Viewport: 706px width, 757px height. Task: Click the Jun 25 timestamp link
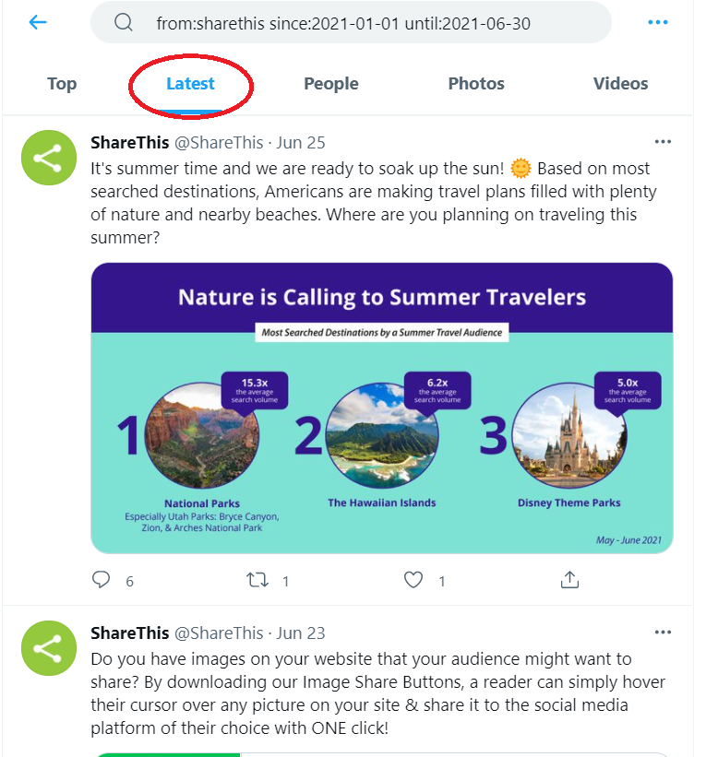point(301,142)
